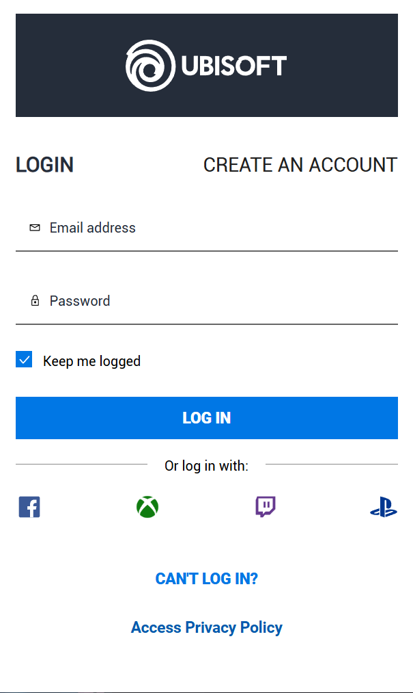Choose Xbox login icon
Viewport: 413px width, 693px height.
(x=147, y=507)
